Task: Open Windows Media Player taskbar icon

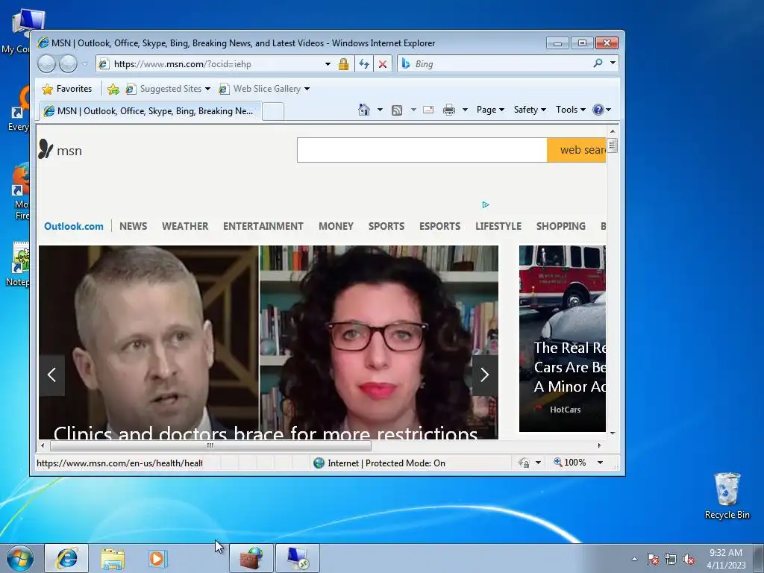Action: 157,558
